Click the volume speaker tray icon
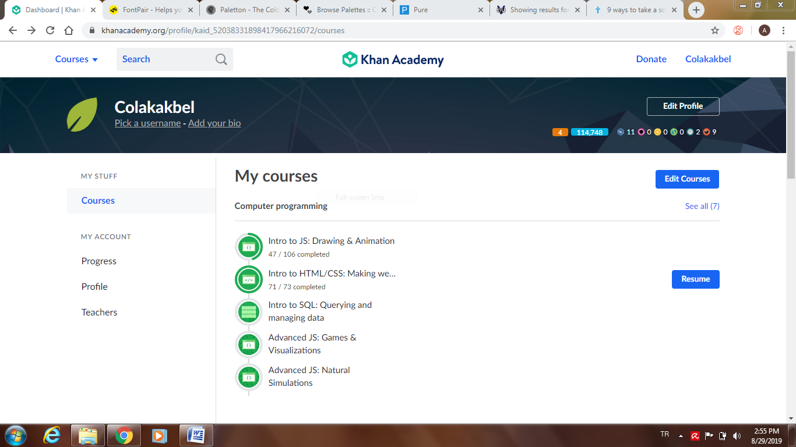796x447 pixels. point(737,435)
